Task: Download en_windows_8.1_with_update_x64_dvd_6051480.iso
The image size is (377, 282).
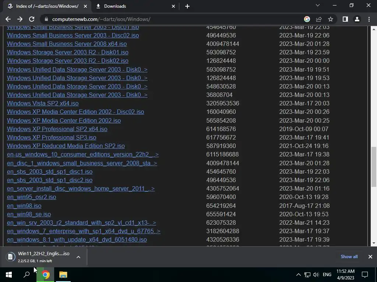Action: 77,239
